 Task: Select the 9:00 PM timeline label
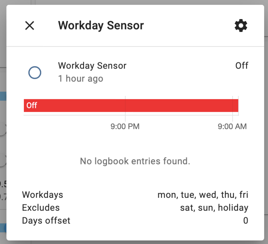tap(125, 126)
